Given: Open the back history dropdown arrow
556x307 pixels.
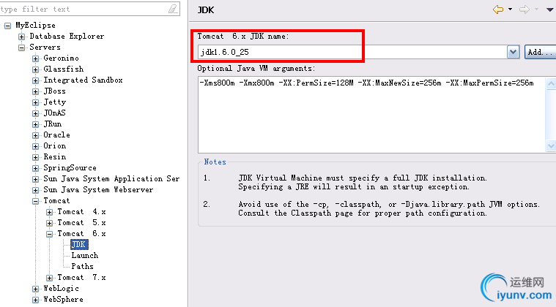Looking at the screenshot, I should click(x=511, y=10).
